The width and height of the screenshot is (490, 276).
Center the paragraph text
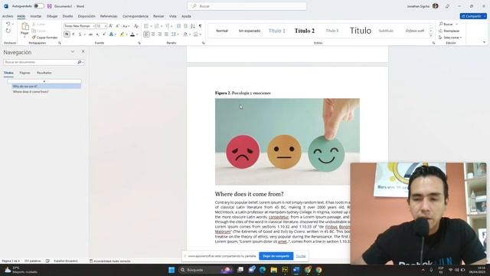click(153, 34)
